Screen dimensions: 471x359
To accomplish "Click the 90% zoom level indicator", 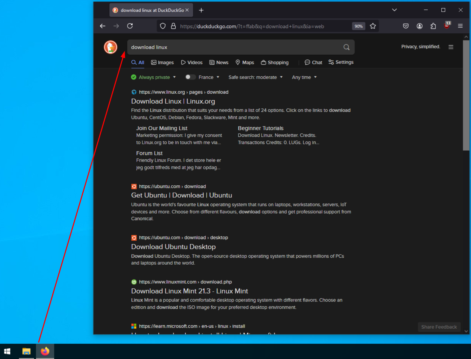I will pos(358,26).
